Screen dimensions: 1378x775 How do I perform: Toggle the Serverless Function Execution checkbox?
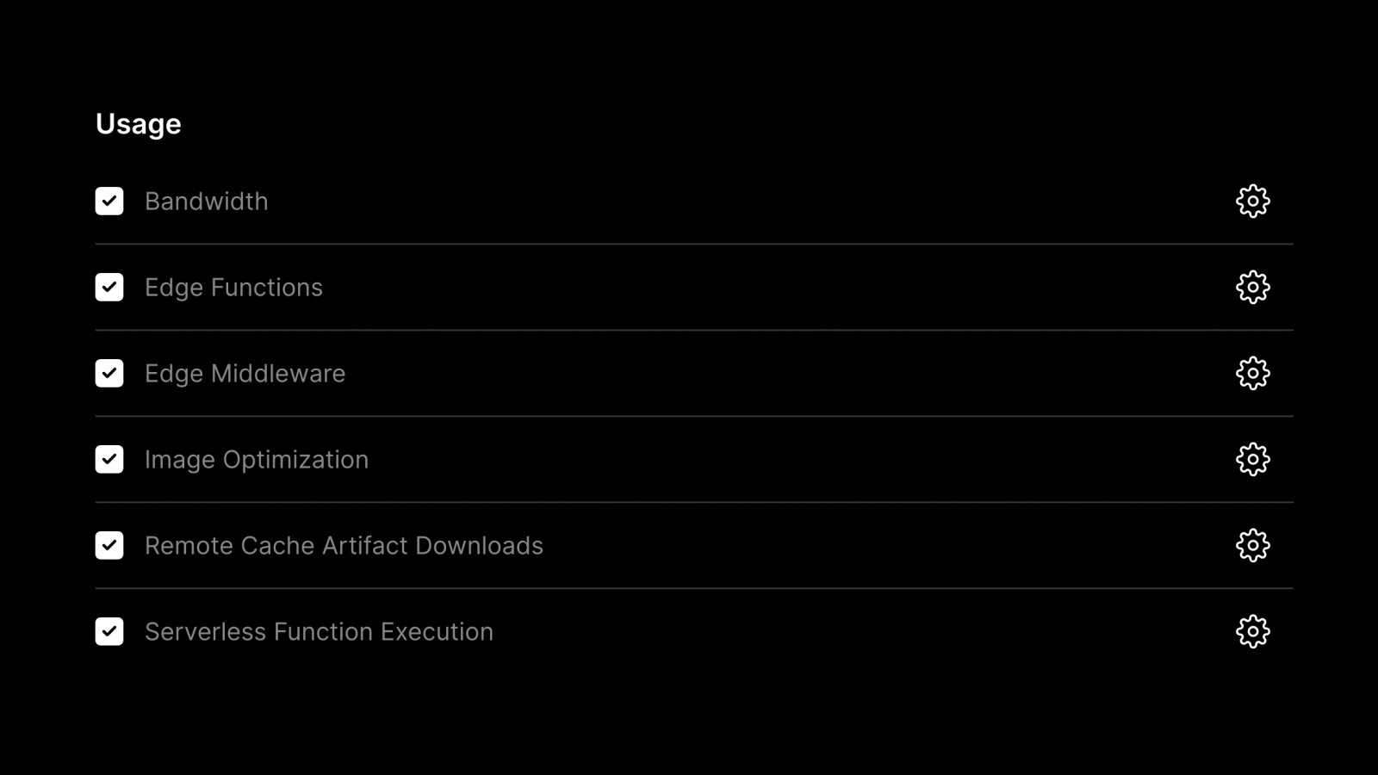pos(109,631)
